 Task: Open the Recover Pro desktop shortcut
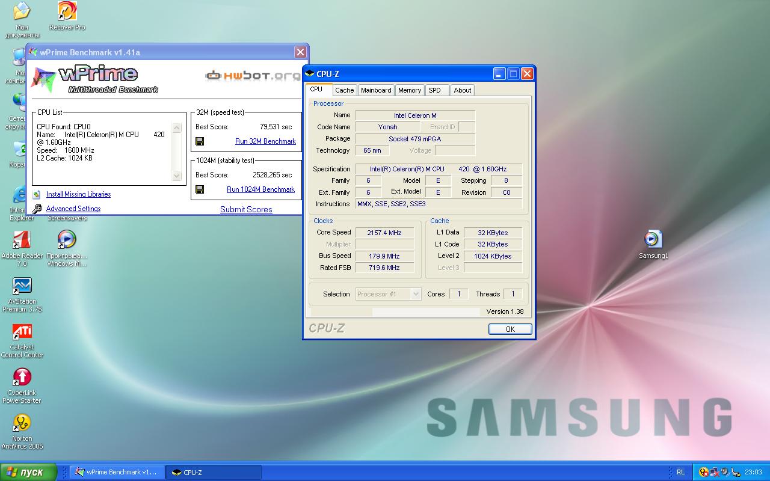tap(67, 16)
